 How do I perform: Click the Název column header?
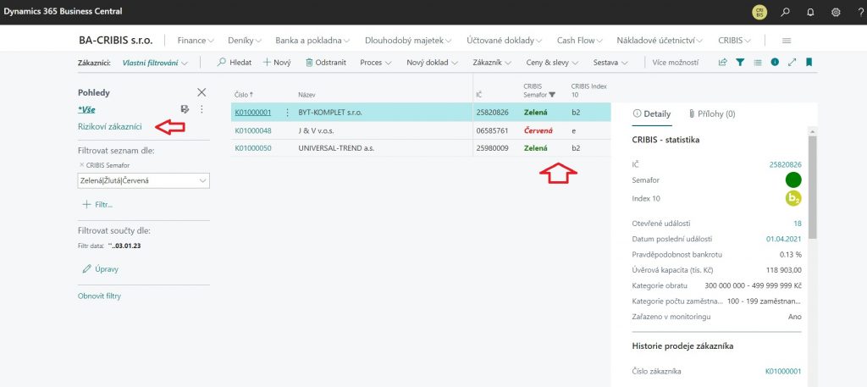coord(306,95)
